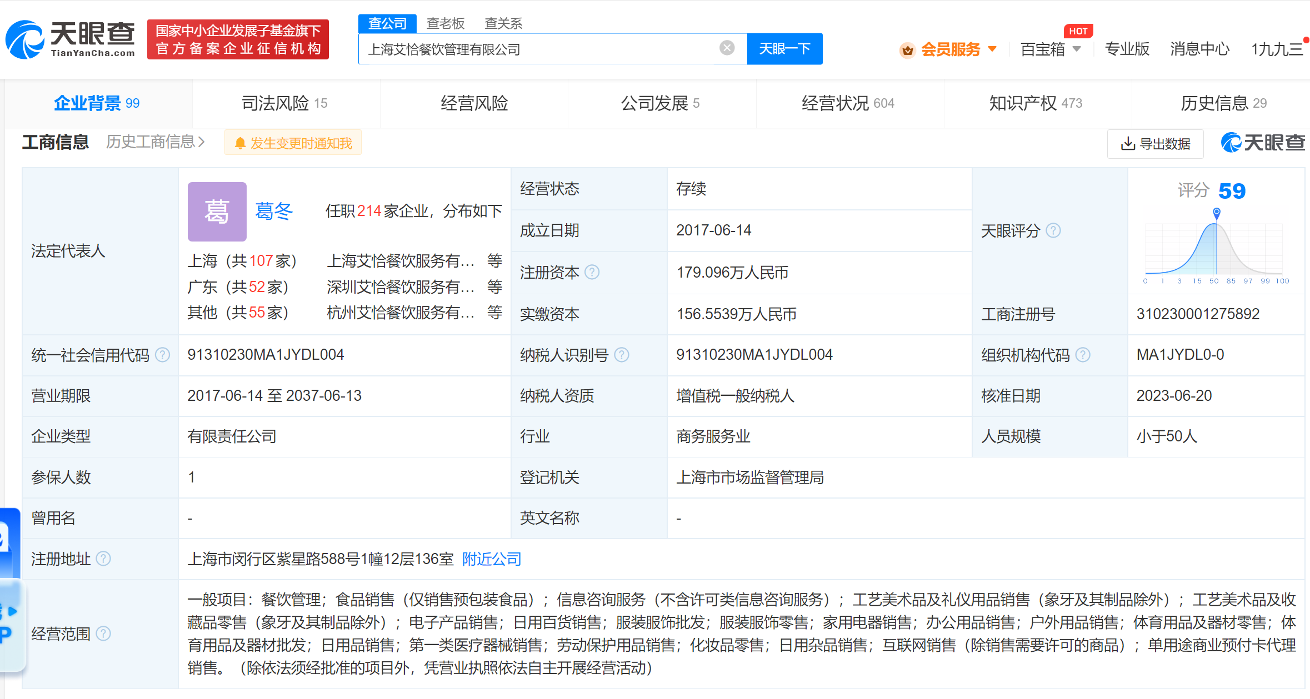
Task: Click help icon beside 组织机构代码
Action: coord(1083,355)
